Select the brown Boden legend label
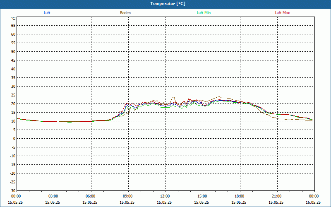Screen dimensions: 331x207 (125, 13)
